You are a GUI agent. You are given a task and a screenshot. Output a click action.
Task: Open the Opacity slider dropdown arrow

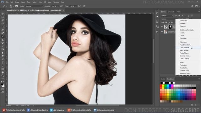pos(58,6)
